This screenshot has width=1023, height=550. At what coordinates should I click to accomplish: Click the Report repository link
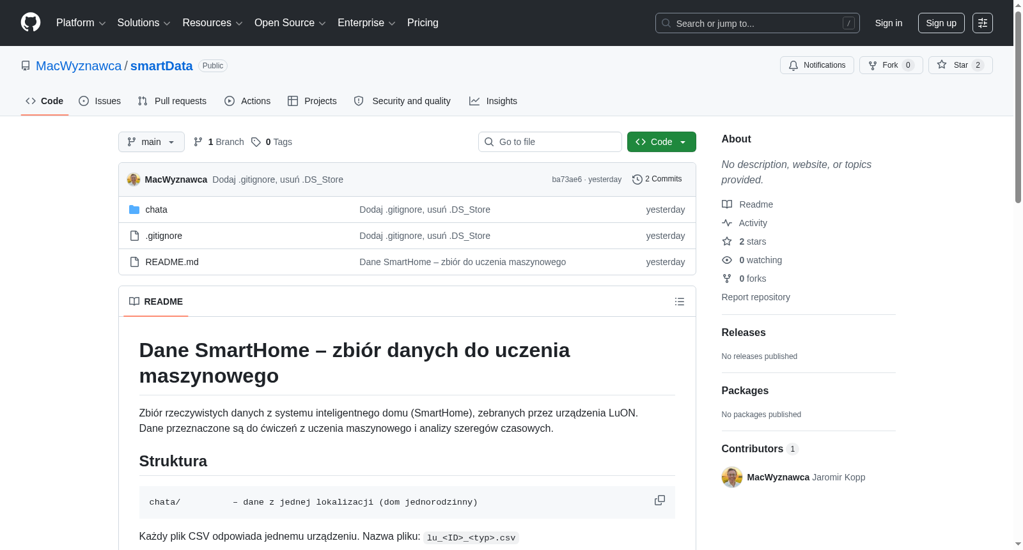point(756,297)
